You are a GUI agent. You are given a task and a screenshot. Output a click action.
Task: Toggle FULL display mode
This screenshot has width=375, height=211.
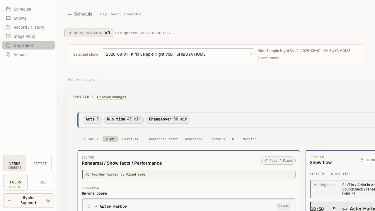tap(42, 182)
